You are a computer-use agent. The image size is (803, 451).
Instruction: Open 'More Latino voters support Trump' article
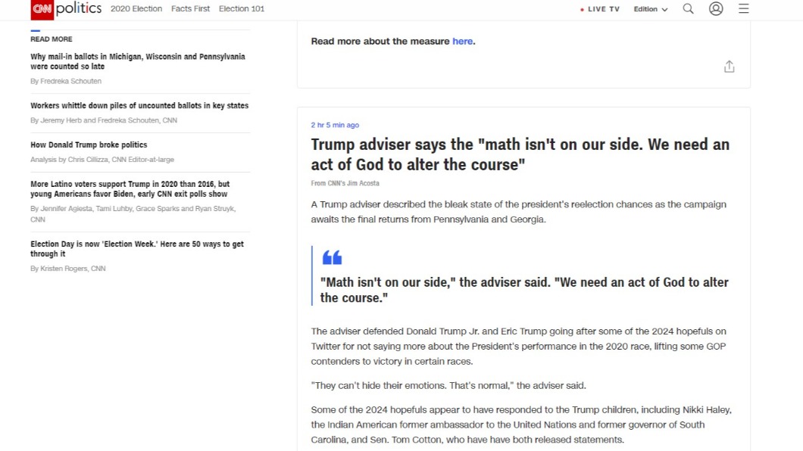click(130, 188)
